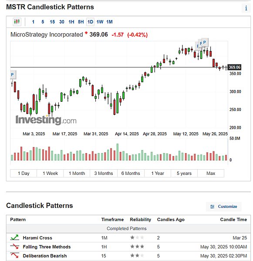The image size is (253, 261).
Task: Click the Pattern column header
Action: [18, 220]
